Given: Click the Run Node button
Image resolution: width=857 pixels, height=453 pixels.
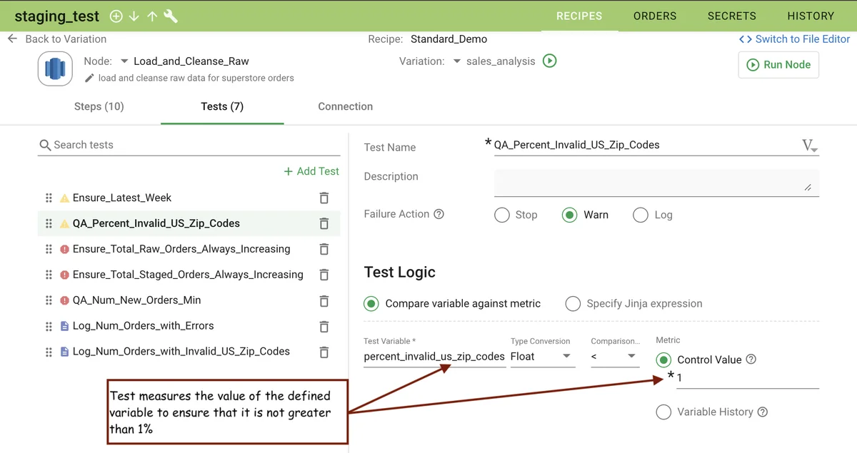Looking at the screenshot, I should coord(778,64).
